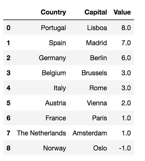Viewport: 145px width, 161px height.
Task: Select the Belgium cell
Action: coord(54,73)
